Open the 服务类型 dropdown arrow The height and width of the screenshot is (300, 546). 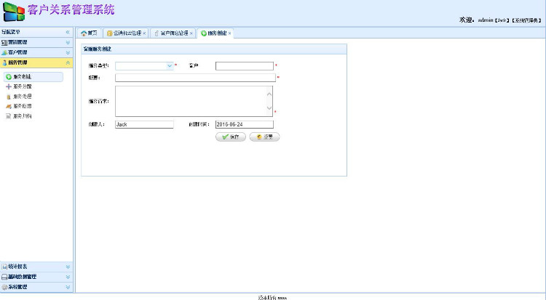(170, 65)
